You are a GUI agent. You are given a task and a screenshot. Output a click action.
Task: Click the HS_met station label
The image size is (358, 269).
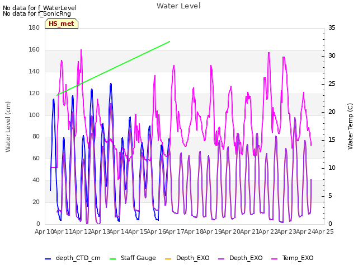(62, 24)
